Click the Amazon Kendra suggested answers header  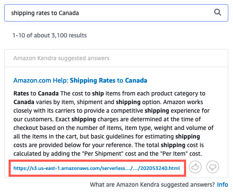coord(61,58)
